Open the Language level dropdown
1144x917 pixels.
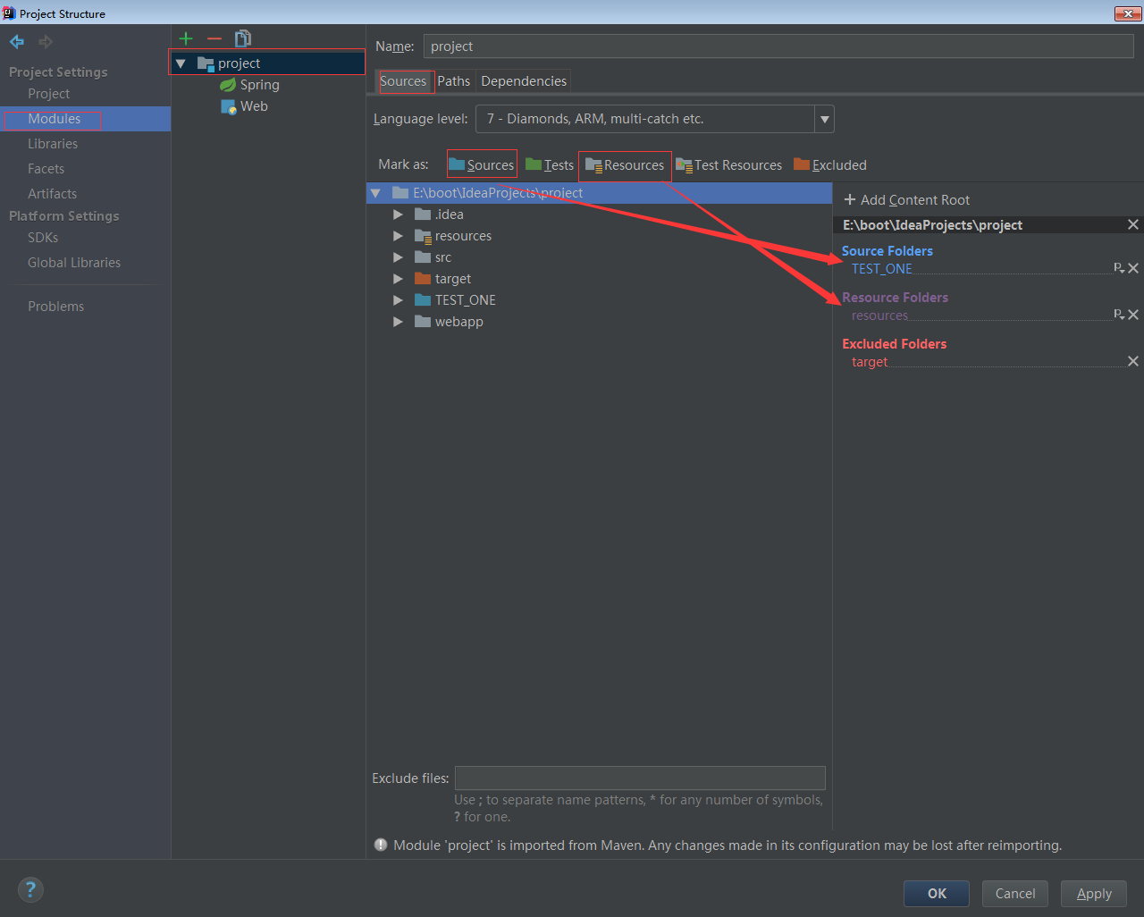[824, 119]
